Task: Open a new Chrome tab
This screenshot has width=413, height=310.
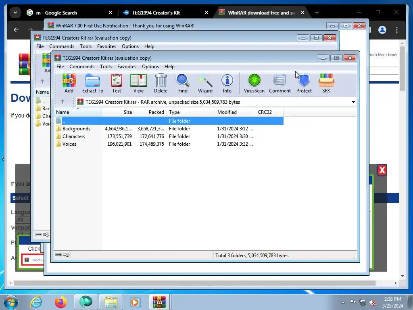Action: (x=317, y=13)
